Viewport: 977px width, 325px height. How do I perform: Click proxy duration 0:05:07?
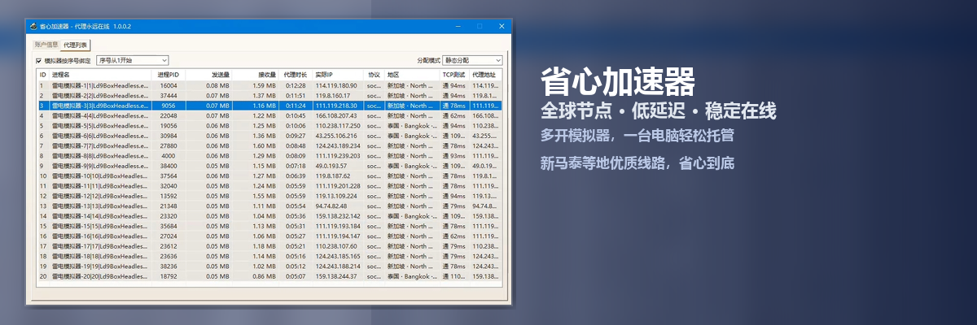296,276
